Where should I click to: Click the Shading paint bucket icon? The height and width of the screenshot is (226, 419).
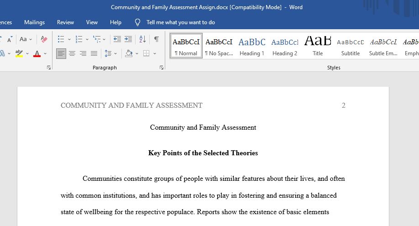tap(129, 53)
